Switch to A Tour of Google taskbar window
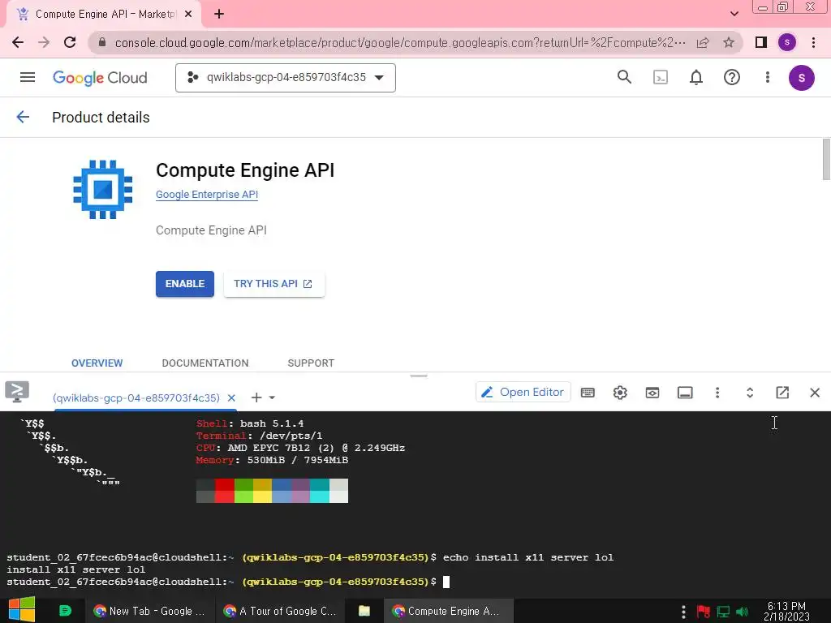 click(x=280, y=611)
